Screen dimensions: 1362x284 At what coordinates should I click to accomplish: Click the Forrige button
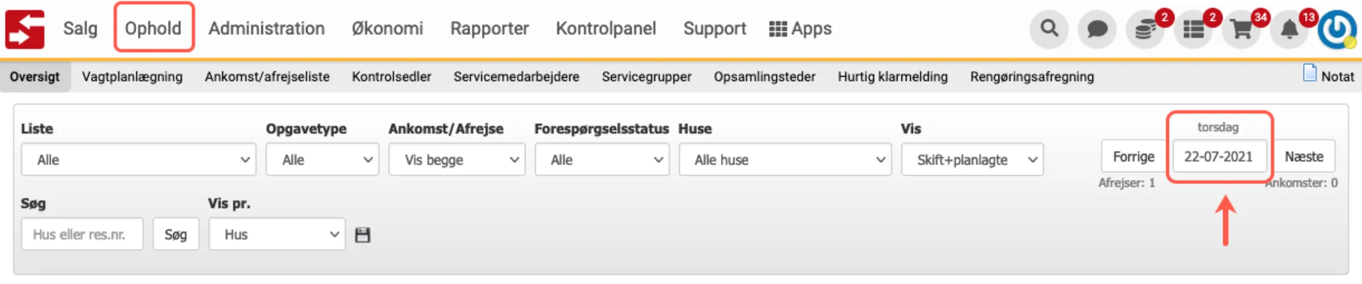pyautogui.click(x=1134, y=156)
